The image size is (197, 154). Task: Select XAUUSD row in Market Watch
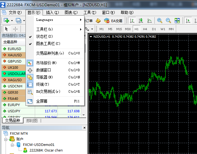pos(14,55)
